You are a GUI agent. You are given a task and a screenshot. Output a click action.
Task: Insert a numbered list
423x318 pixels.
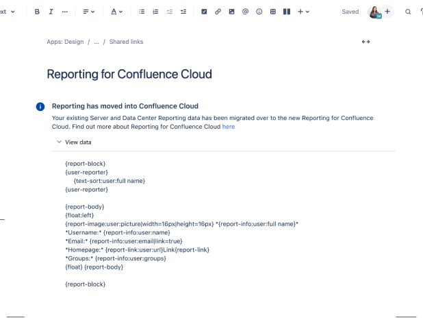click(x=155, y=12)
